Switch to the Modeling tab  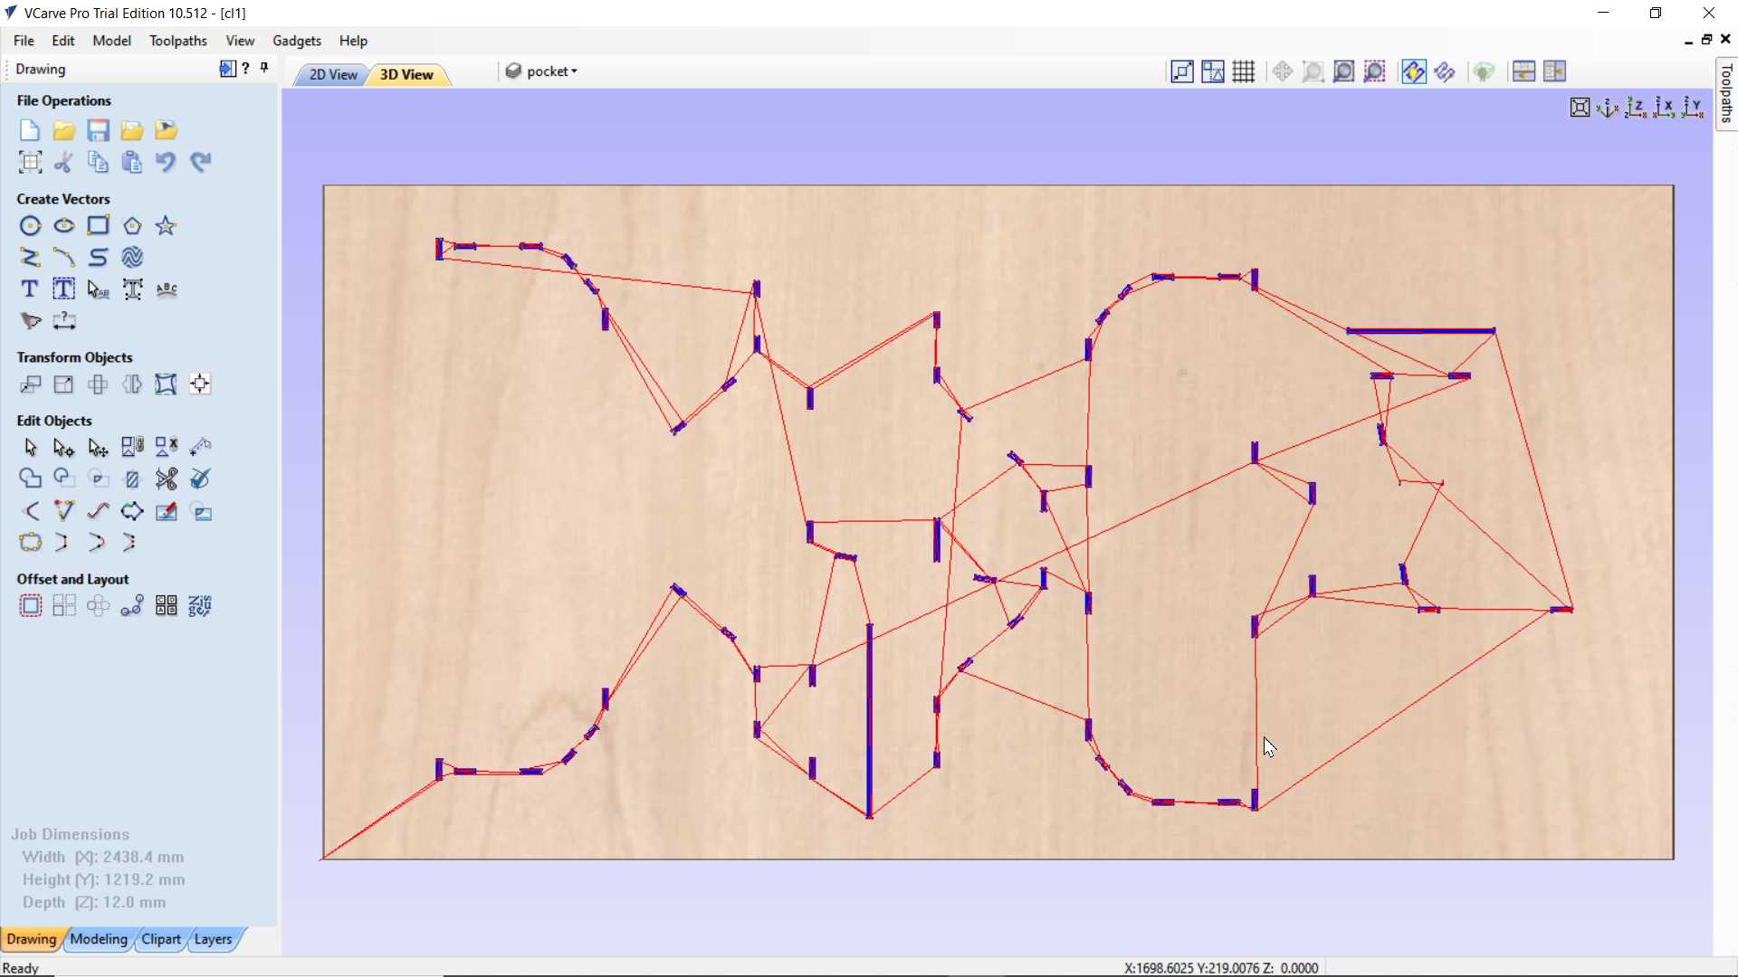[99, 939]
